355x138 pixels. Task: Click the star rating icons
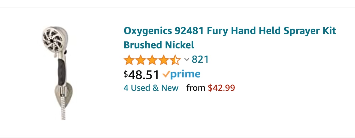coord(152,60)
